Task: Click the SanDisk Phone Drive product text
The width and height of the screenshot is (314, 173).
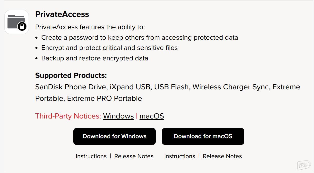Action: [x=71, y=87]
